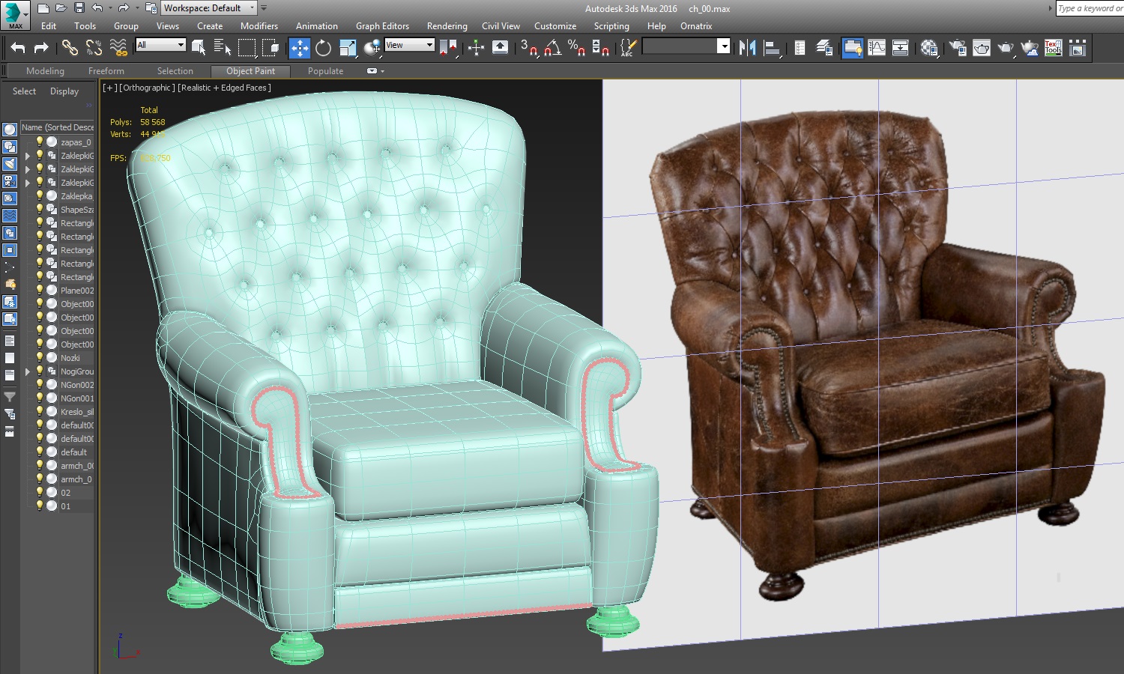Click the Tex Tools icon

(x=1053, y=48)
